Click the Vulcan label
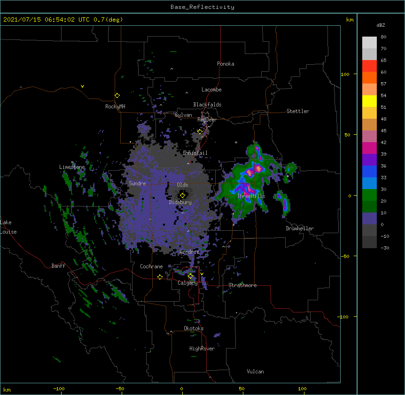The height and width of the screenshot is (395, 405). (255, 372)
